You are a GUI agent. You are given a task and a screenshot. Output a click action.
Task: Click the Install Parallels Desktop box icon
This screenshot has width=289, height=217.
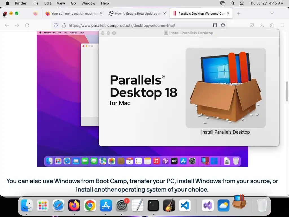(x=225, y=88)
